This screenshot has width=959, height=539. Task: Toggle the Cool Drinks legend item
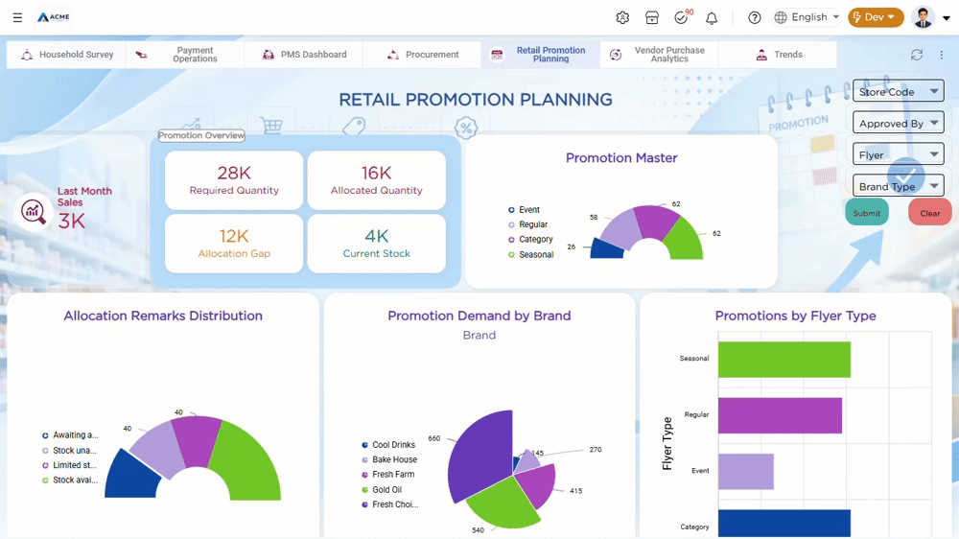point(387,445)
